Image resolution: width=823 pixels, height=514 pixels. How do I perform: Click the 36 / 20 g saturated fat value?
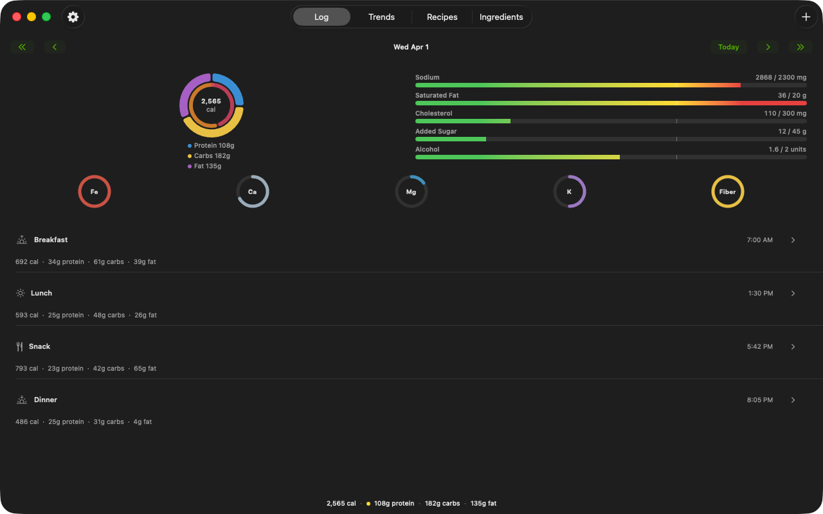[792, 95]
